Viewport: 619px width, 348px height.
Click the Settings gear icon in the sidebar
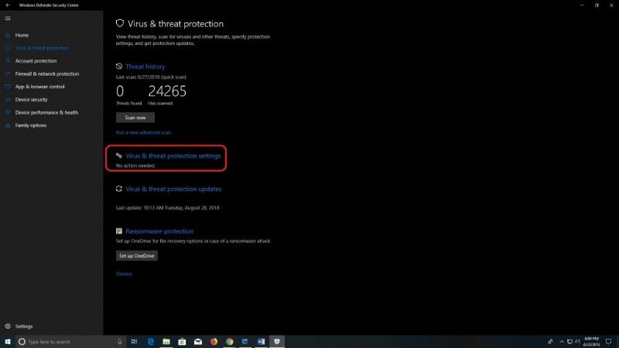click(8, 326)
